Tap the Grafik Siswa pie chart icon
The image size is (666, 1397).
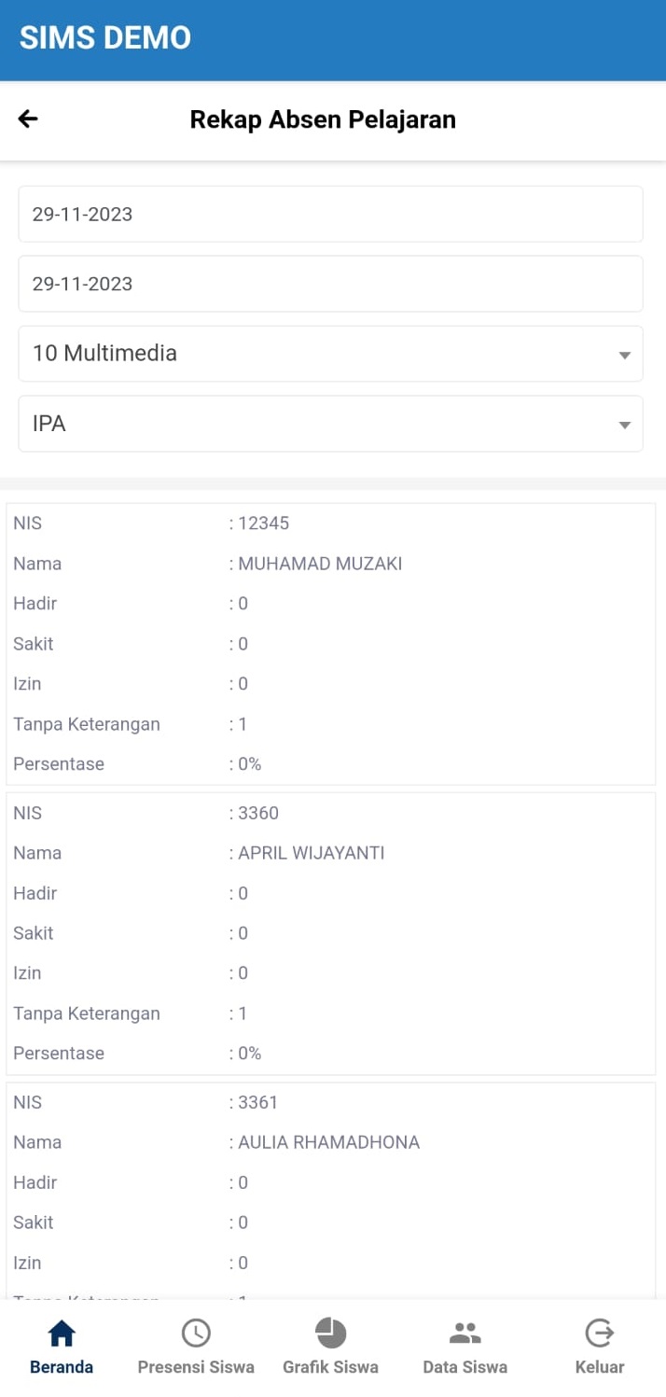330,1333
